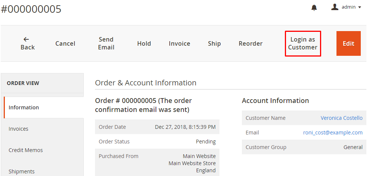The width and height of the screenshot is (369, 176).
Task: Select the Information tab
Action: [x=24, y=107]
